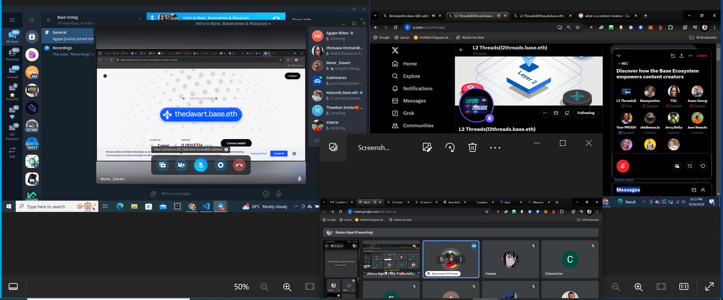Compose a new message in X Messages panel

pyautogui.click(x=694, y=190)
